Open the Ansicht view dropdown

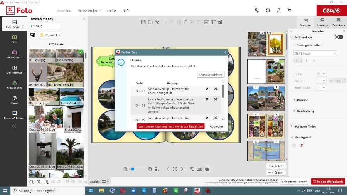[x=106, y=181]
